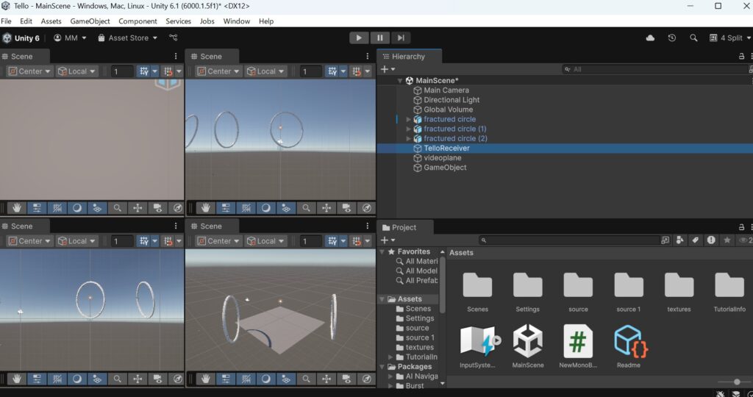
Task: Open the Undo History clock icon
Action: [671, 37]
